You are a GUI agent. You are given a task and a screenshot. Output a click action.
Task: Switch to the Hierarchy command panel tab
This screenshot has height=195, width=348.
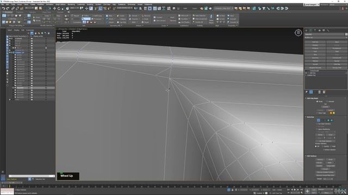pyautogui.click(x=315, y=30)
